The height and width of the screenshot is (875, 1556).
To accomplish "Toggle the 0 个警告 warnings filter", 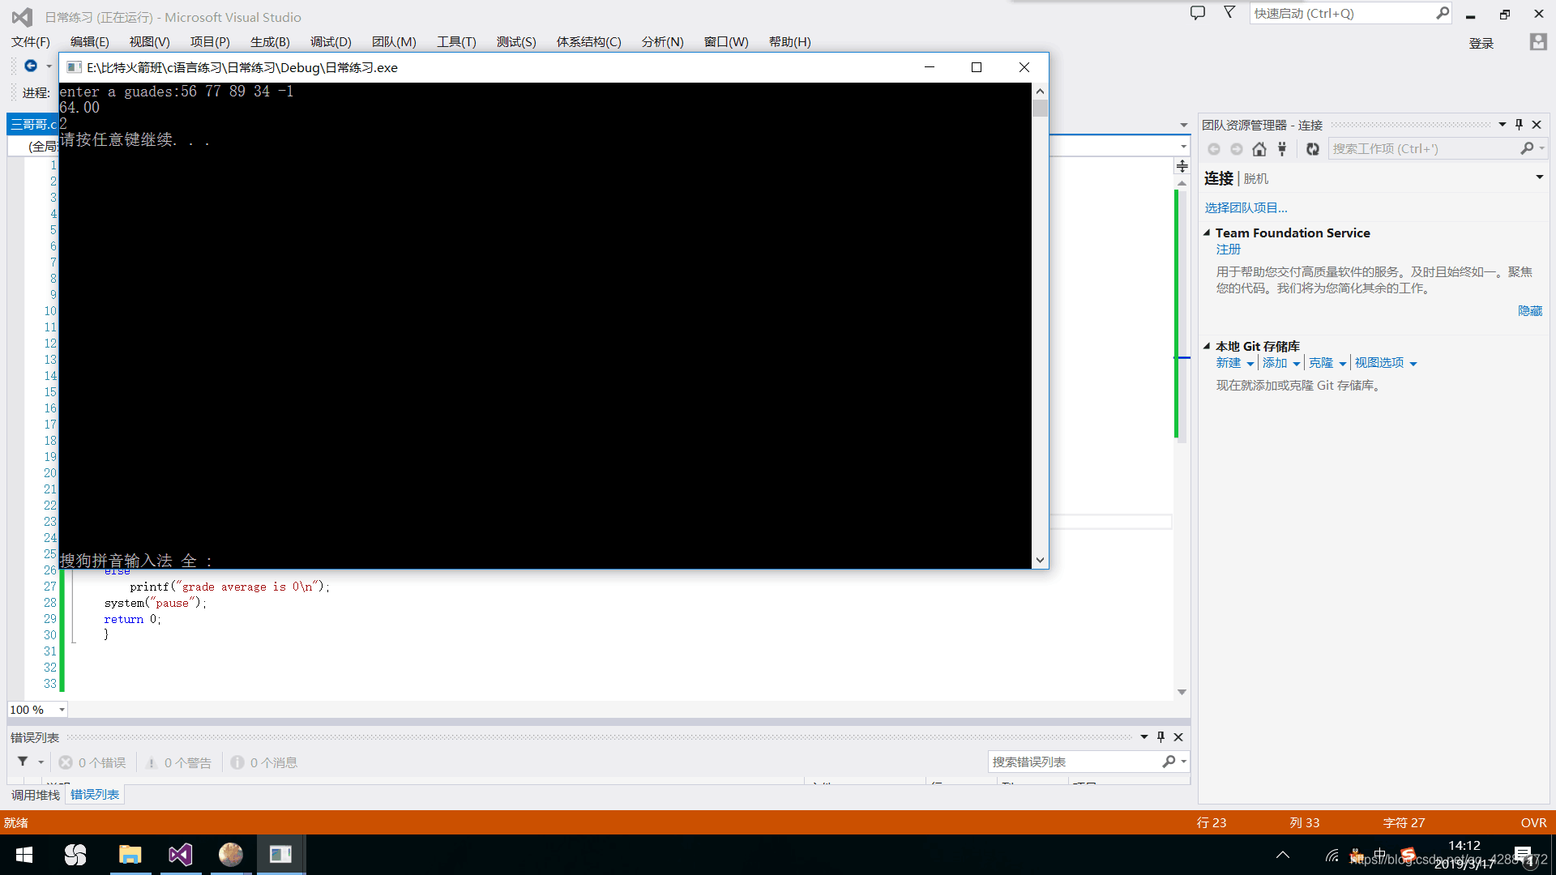I will pyautogui.click(x=178, y=762).
